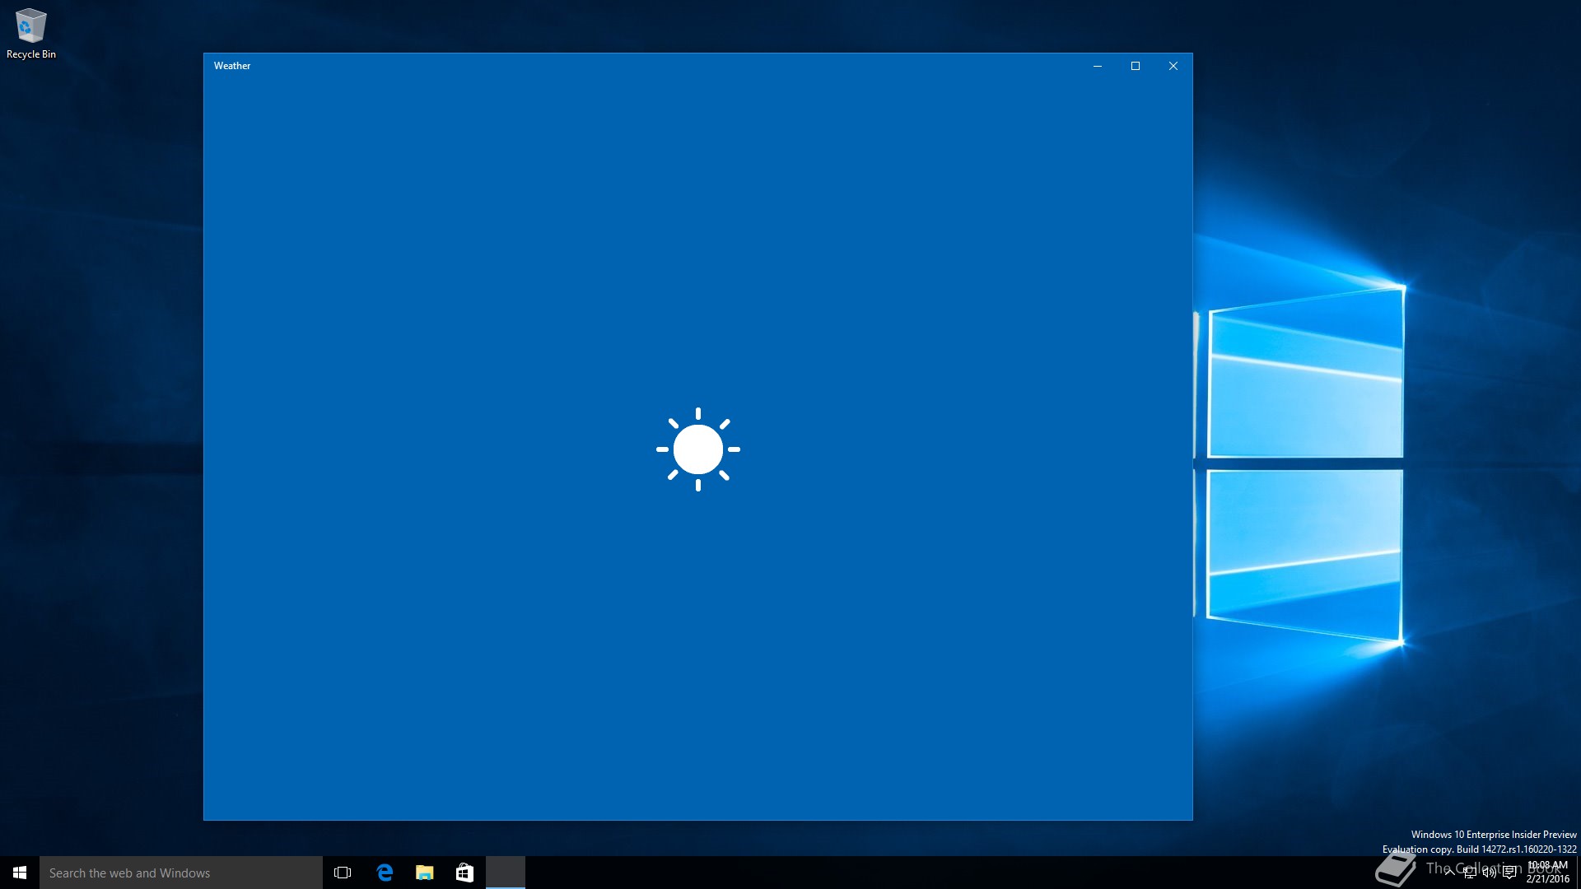Close the Weather window
The image size is (1581, 889).
[1173, 66]
